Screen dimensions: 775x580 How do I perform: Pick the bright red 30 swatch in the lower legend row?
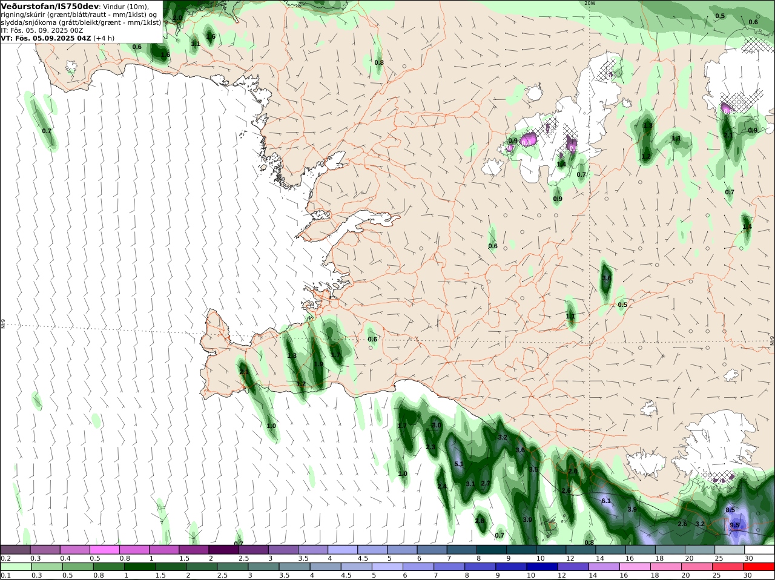pyautogui.click(x=759, y=567)
